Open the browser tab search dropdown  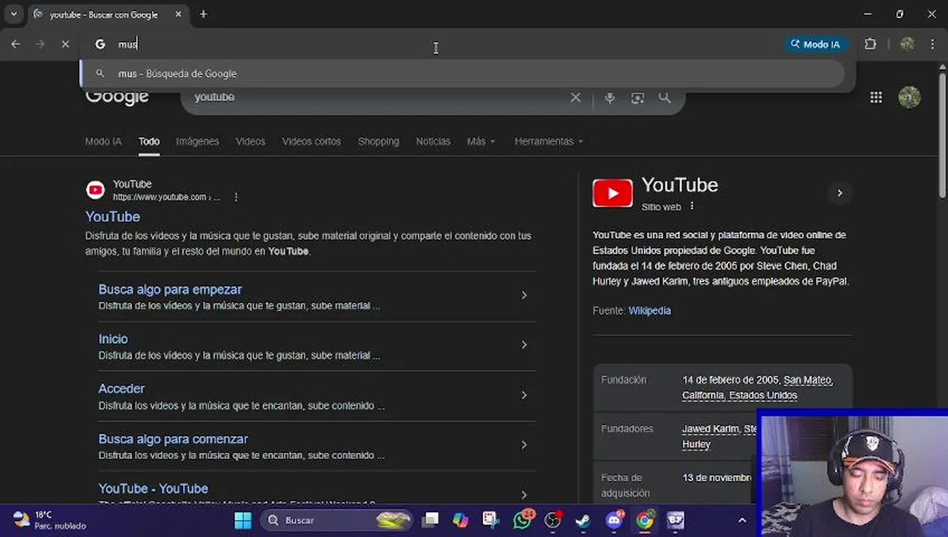tap(13, 14)
